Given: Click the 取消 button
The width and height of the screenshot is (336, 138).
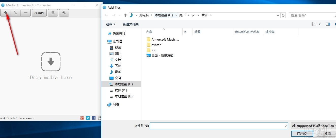Looking at the screenshot, I should pyautogui.click(x=328, y=133).
